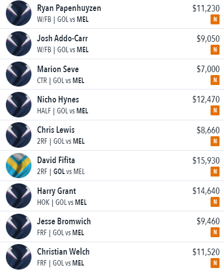
Task: Select Josh Addo-Carr player name
Action: 62,38
